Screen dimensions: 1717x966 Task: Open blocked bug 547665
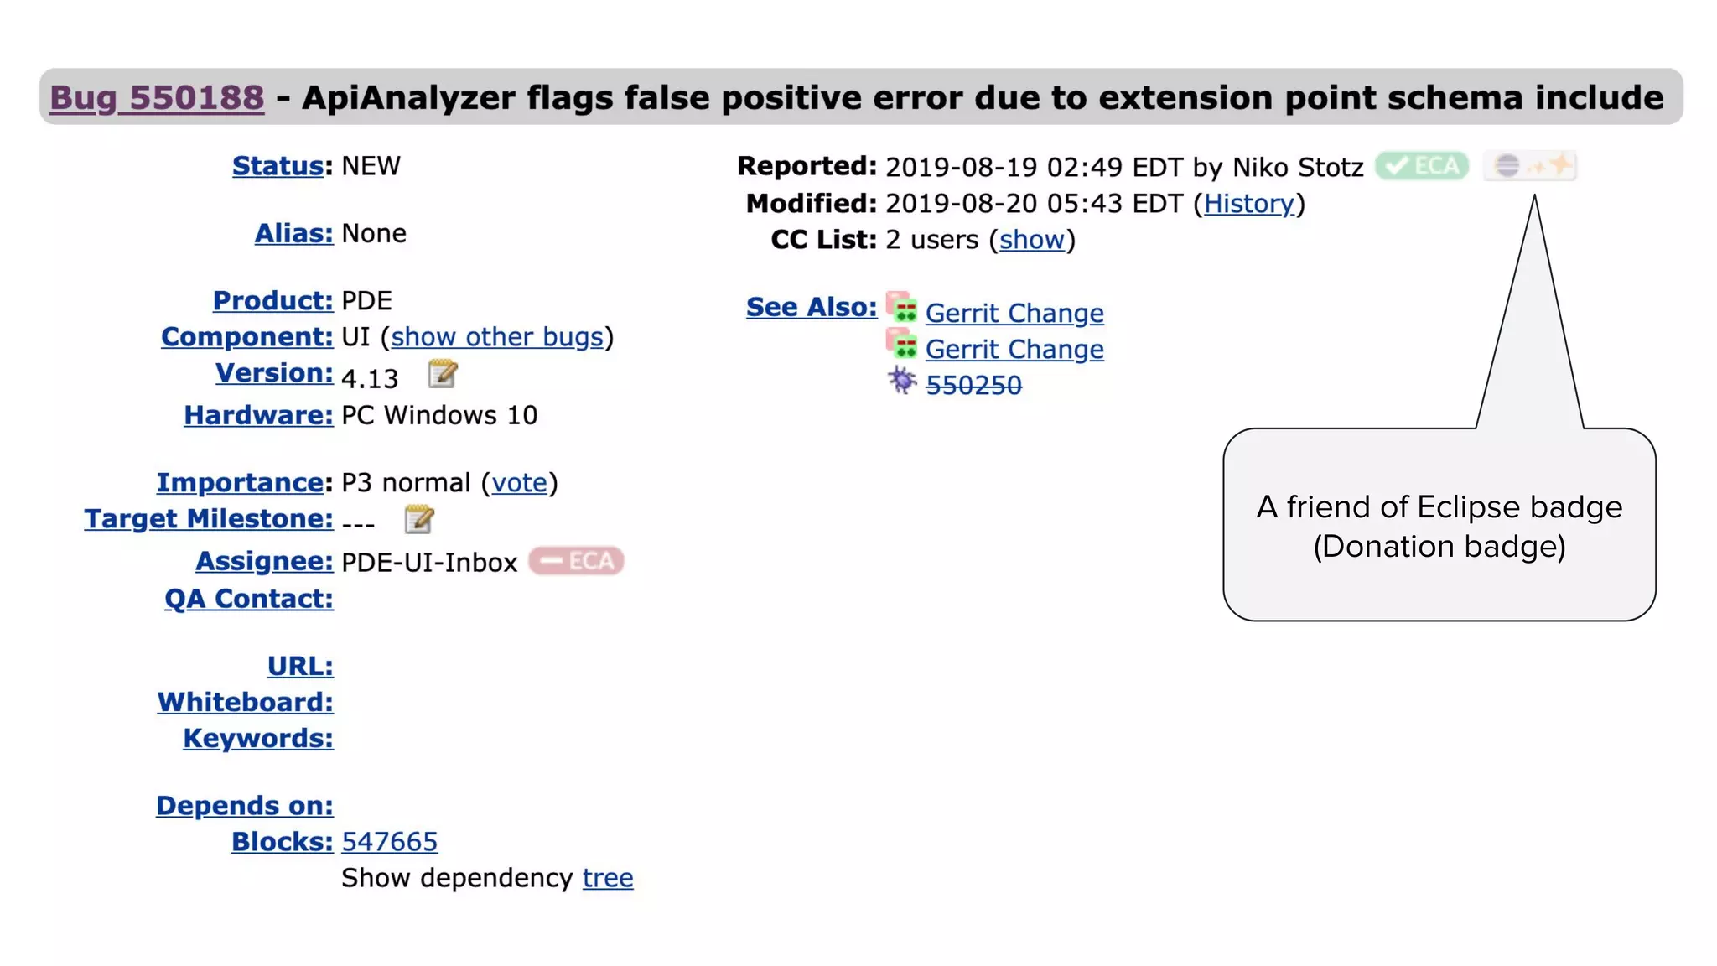point(390,842)
